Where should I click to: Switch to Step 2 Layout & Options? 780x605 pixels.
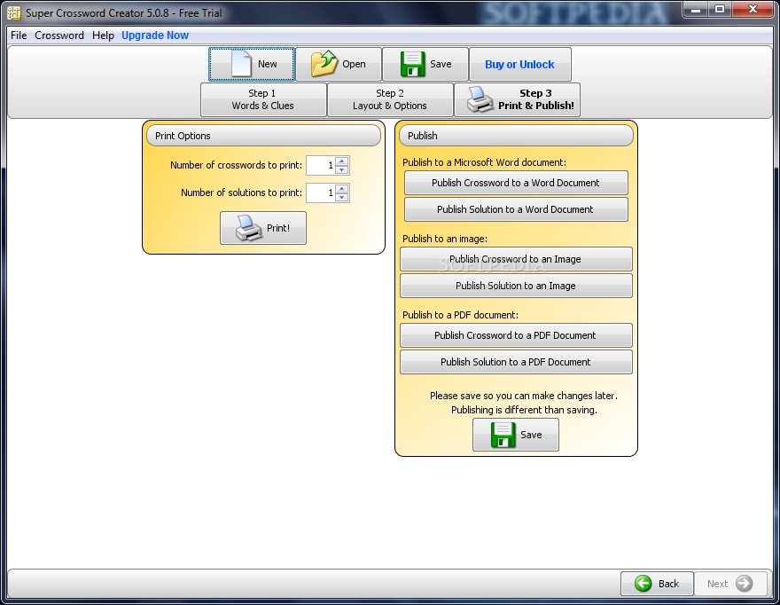click(x=390, y=99)
